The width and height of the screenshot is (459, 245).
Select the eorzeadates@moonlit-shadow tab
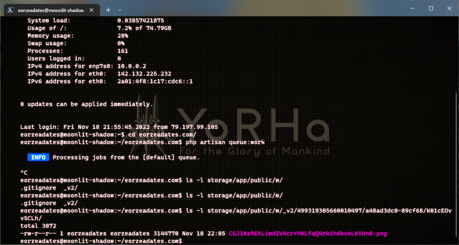[x=52, y=10]
